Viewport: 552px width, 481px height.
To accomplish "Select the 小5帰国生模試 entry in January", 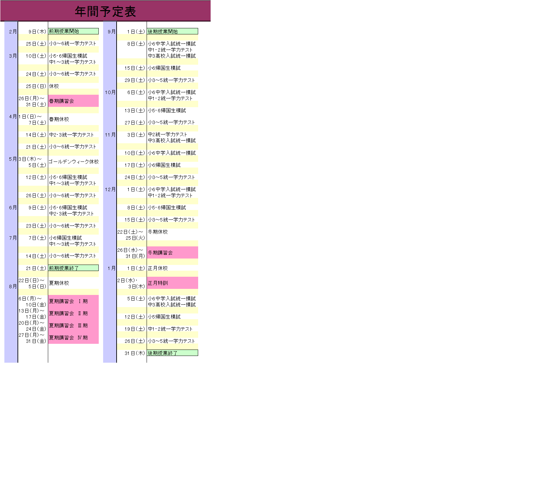I will point(164,317).
